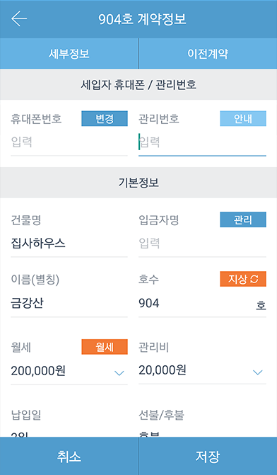Click the 변경 button for 휴대폰번호
The image size is (277, 475).
(105, 118)
